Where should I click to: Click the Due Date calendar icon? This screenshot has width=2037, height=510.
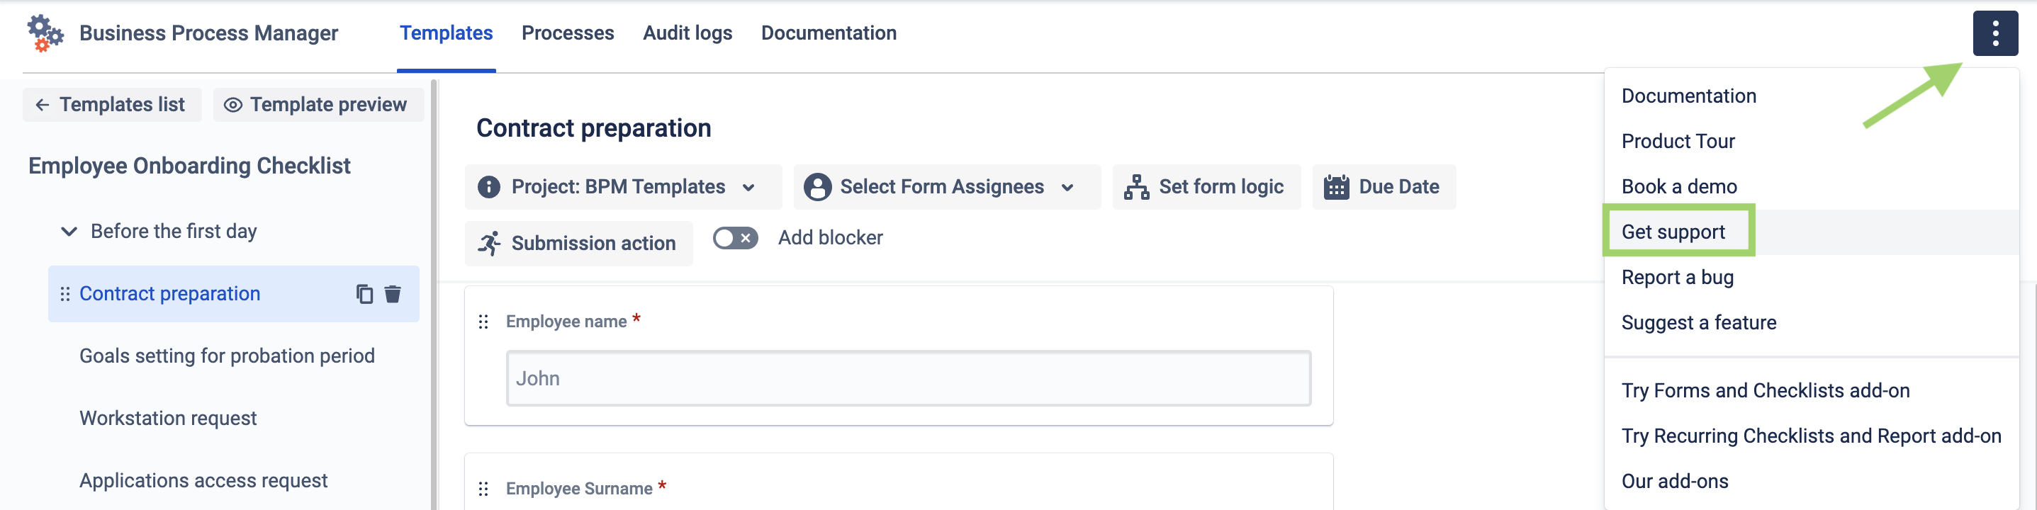point(1335,188)
